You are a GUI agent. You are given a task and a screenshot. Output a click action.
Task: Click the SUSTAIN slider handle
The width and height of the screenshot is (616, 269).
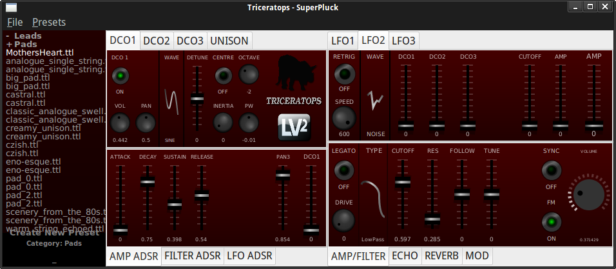point(175,204)
